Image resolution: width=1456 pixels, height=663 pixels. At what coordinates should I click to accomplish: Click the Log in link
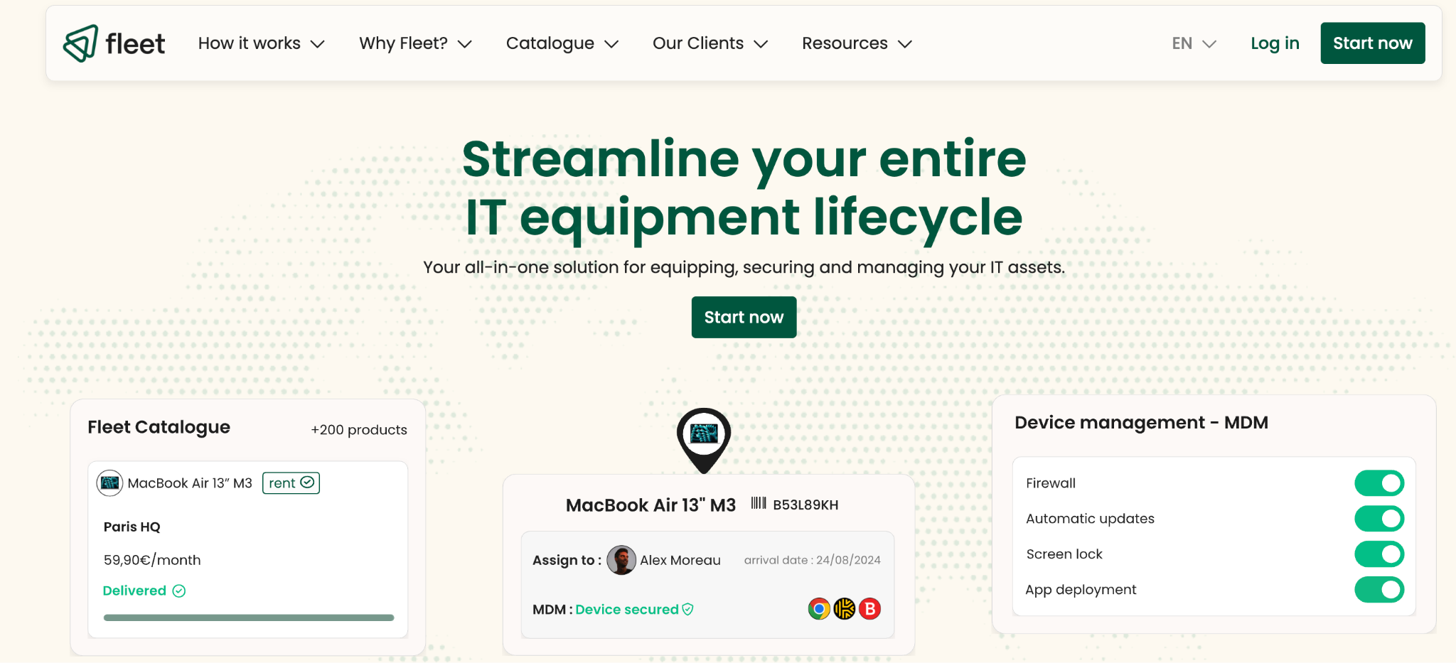pyautogui.click(x=1275, y=43)
